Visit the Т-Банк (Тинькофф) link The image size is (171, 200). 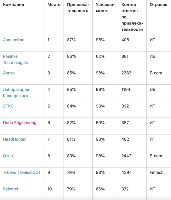(x=21, y=172)
